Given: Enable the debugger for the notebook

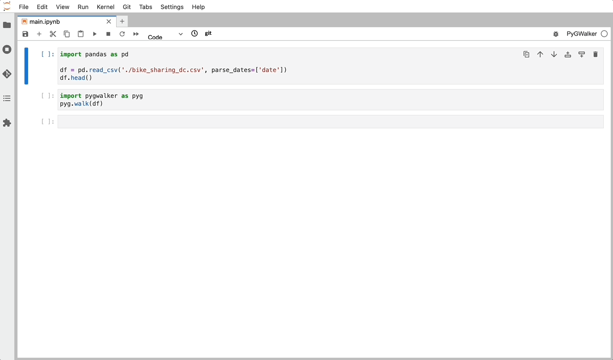Looking at the screenshot, I should coord(556,34).
